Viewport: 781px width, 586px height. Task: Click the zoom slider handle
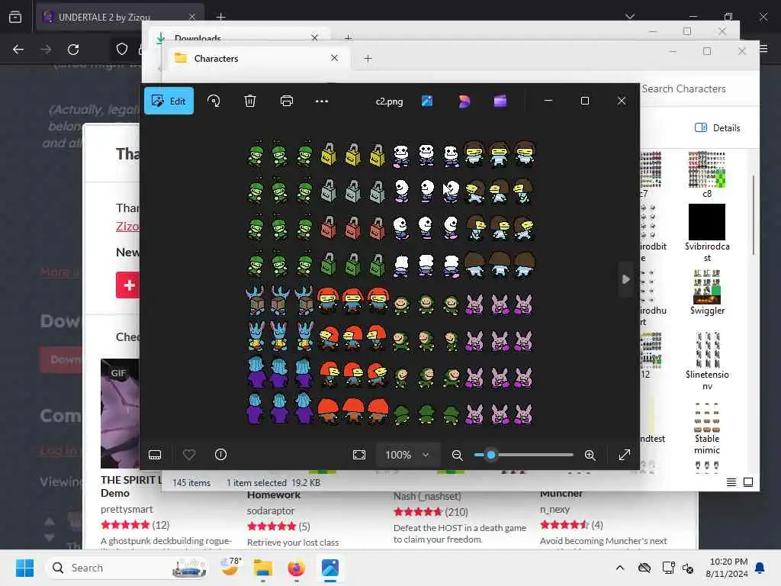(x=491, y=455)
